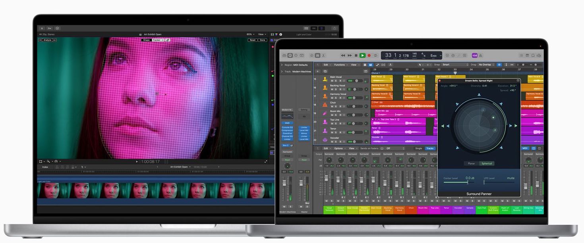Open the Functions menu in tracks area

click(x=341, y=65)
